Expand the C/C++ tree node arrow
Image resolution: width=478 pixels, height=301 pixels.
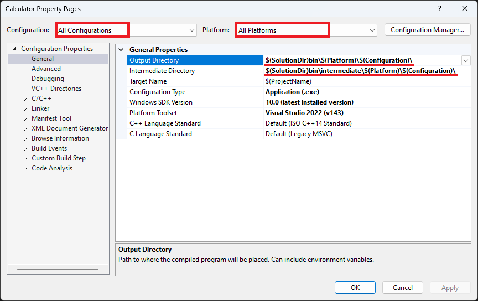(x=25, y=98)
